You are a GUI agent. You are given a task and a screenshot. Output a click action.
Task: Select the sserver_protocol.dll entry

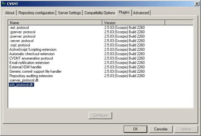click(x=24, y=80)
